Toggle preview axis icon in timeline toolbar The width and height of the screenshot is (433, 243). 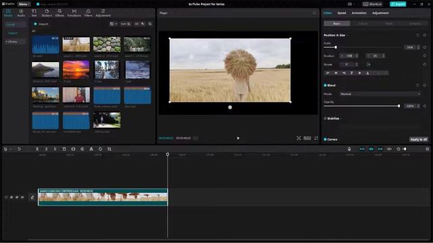pos(390,149)
